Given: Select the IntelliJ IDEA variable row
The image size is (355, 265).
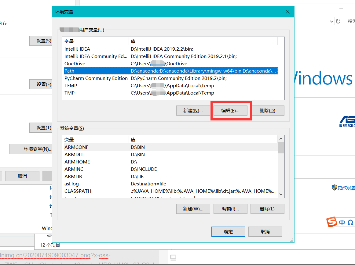Looking at the screenshot, I should coord(171,49).
